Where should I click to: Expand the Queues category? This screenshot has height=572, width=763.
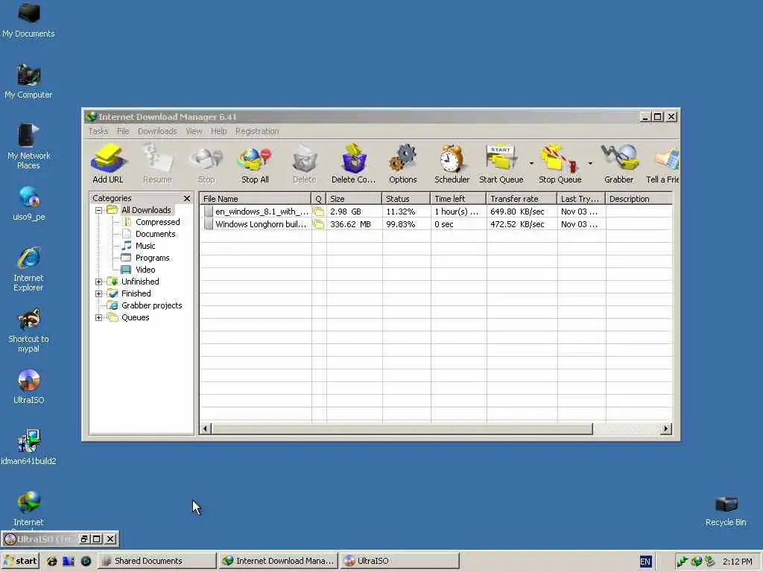click(x=99, y=317)
